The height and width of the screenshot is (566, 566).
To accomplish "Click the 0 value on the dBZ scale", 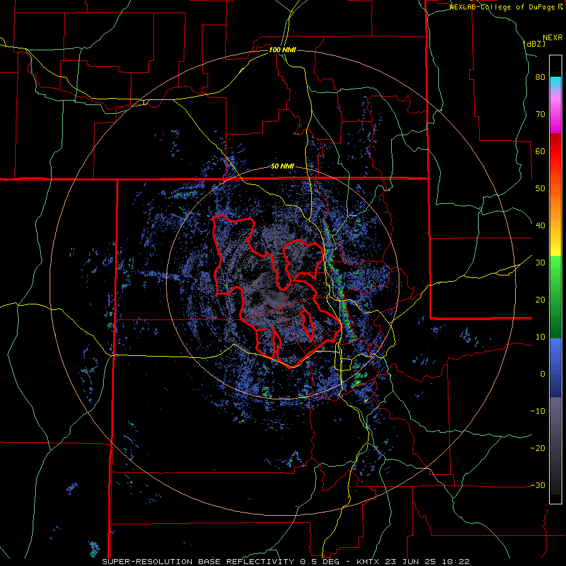I will (x=543, y=374).
